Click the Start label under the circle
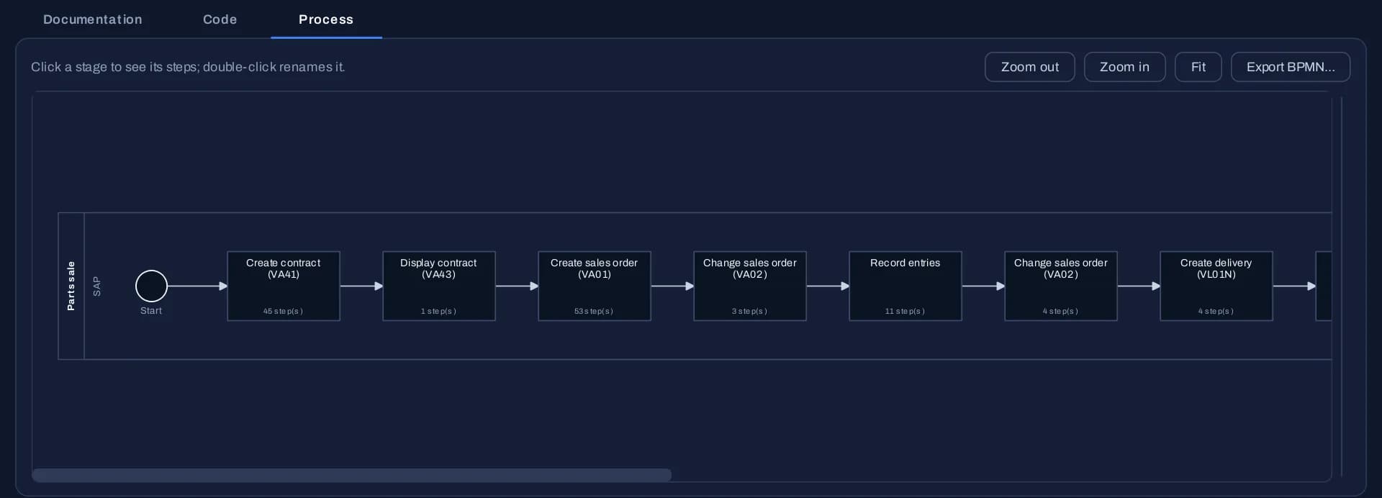Screen dimensions: 1382x498 click(x=151, y=310)
